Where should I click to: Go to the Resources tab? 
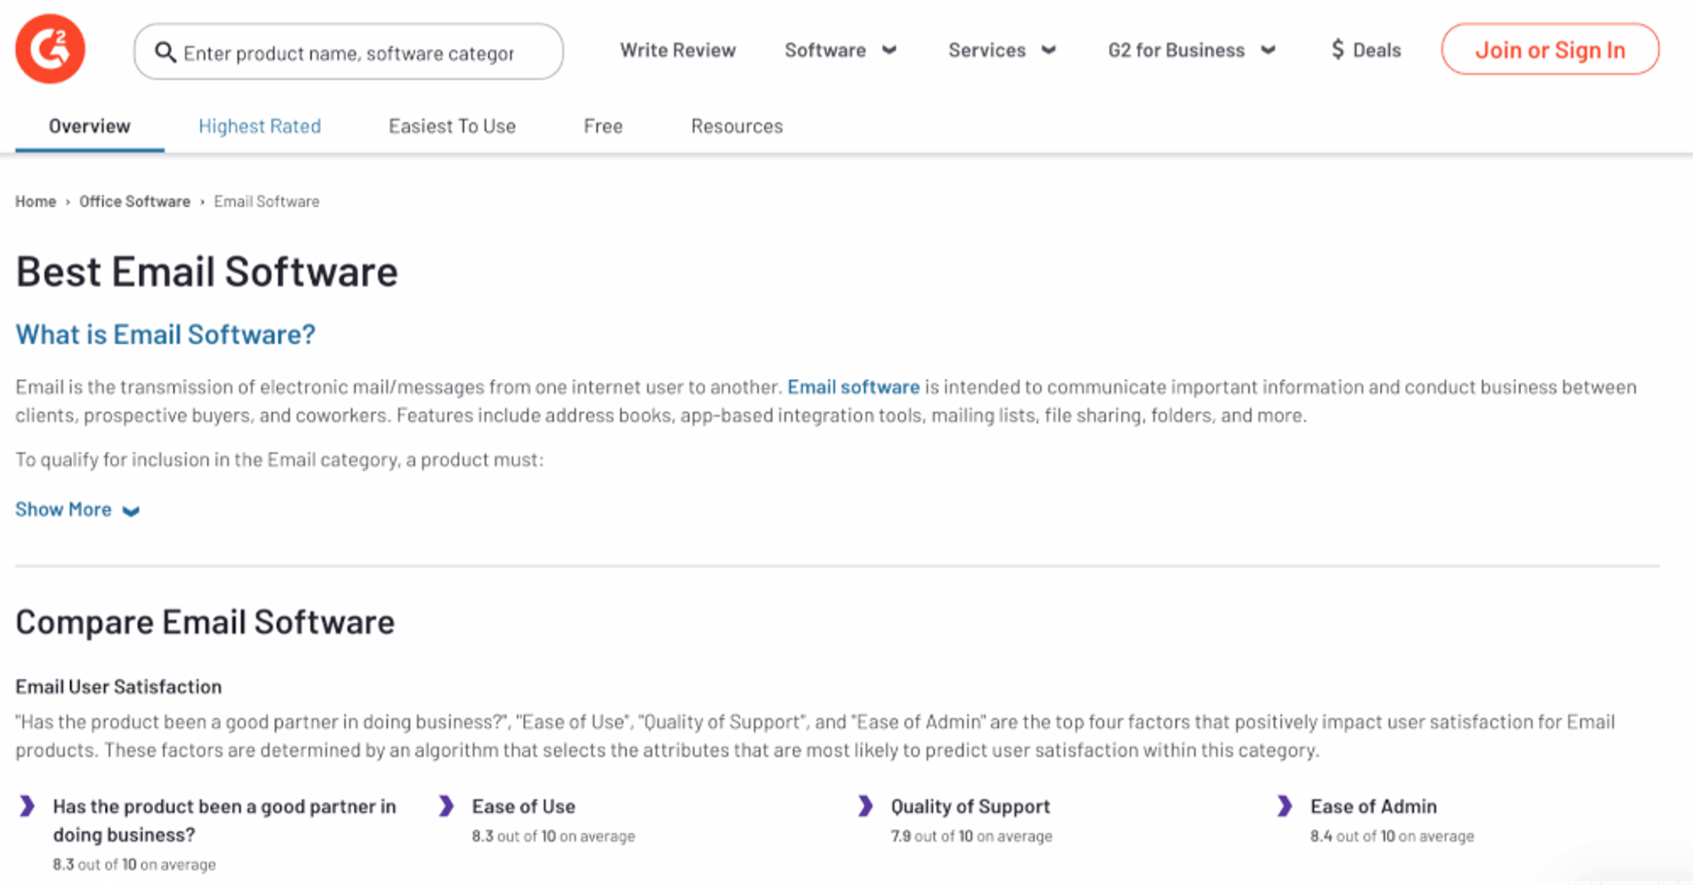coord(736,126)
